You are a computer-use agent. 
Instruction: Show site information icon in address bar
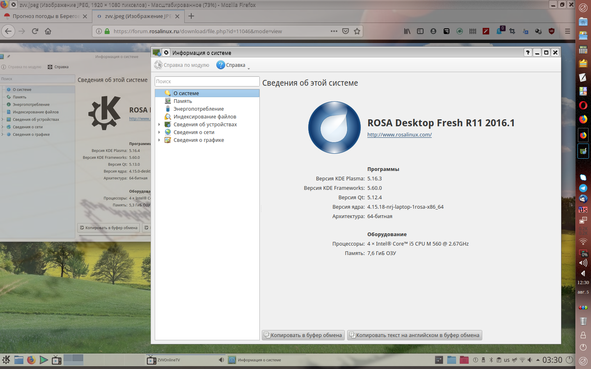99,31
